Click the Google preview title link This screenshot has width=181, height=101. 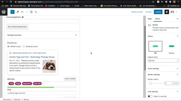pos(32,57)
